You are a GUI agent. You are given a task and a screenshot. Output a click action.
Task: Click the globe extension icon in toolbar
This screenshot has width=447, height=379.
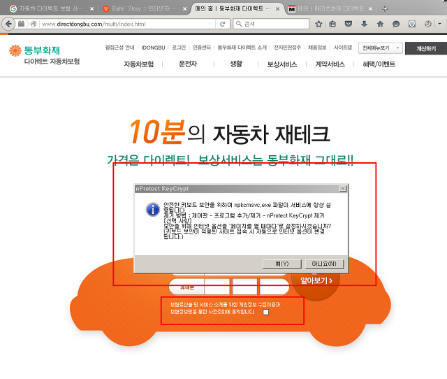(x=428, y=24)
